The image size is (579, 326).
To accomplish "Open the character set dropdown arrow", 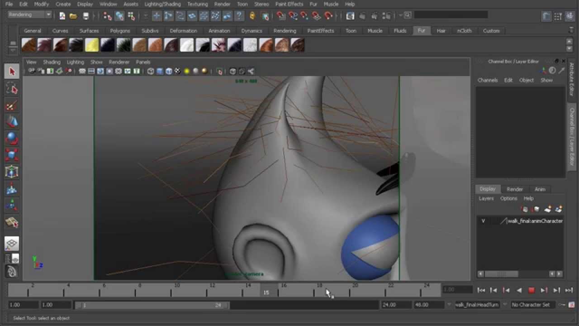I will 505,305.
